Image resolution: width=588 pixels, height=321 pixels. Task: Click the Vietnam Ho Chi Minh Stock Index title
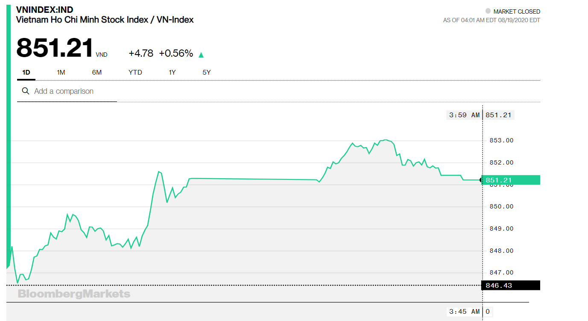pos(105,20)
